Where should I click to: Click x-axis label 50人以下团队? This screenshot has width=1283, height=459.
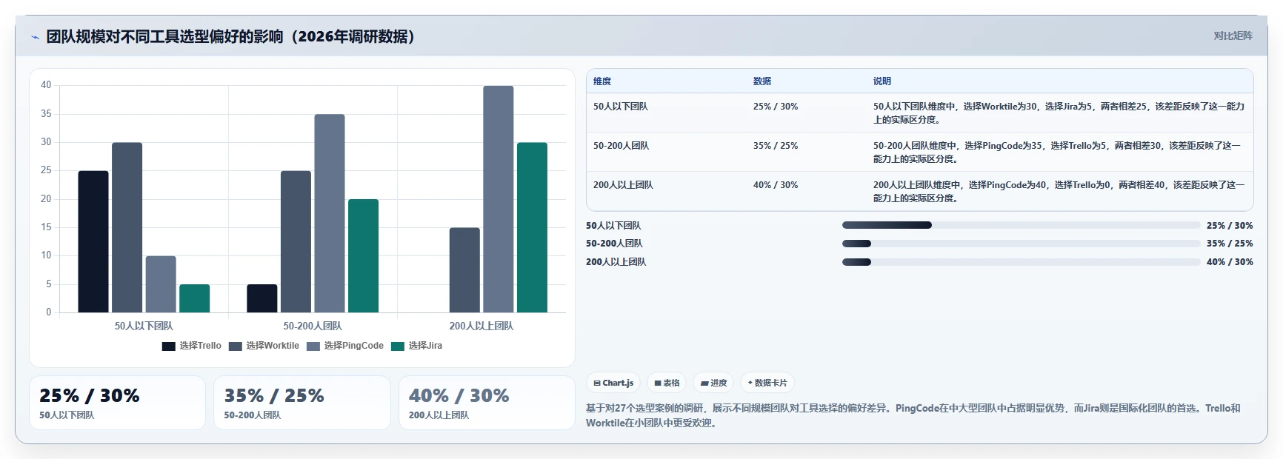tap(144, 326)
